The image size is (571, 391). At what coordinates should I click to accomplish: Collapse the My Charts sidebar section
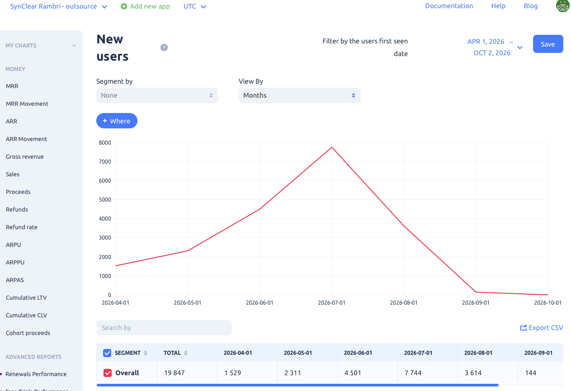pyautogui.click(x=74, y=46)
